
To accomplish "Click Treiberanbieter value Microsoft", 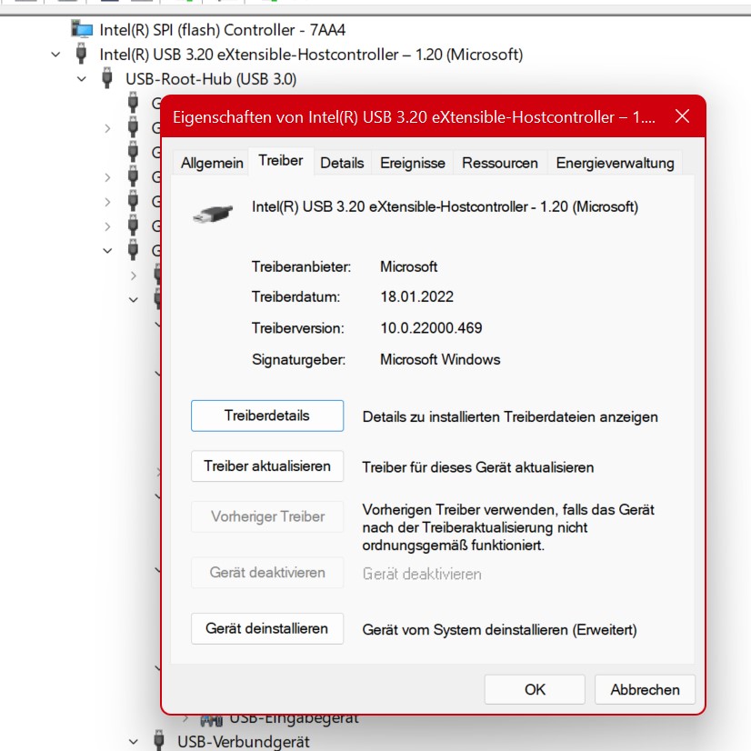I will 408,266.
